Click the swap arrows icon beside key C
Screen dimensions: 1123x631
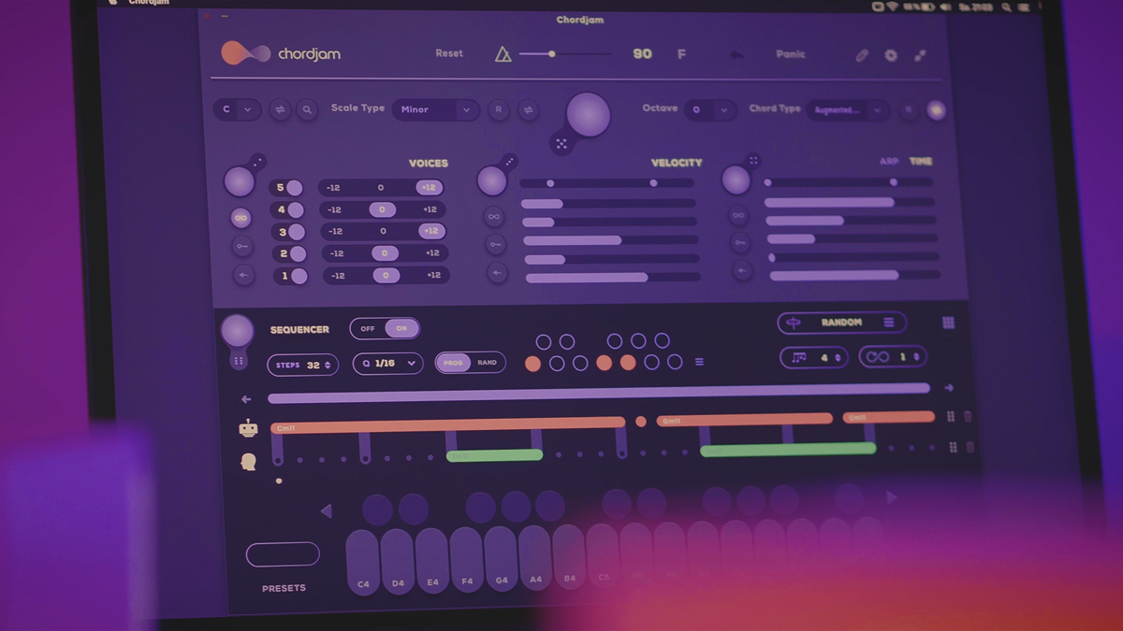(280, 109)
